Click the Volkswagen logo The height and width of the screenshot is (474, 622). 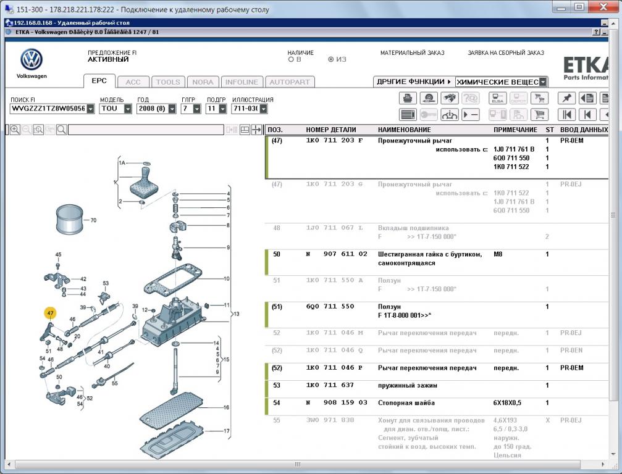click(x=32, y=60)
